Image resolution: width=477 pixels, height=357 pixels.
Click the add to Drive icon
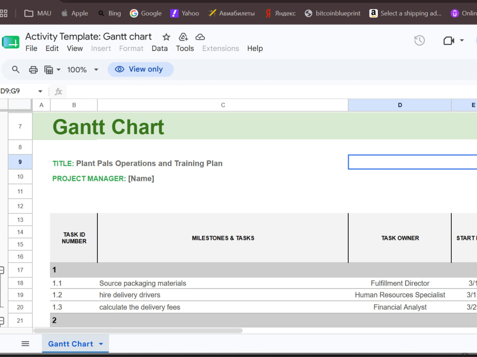point(183,37)
